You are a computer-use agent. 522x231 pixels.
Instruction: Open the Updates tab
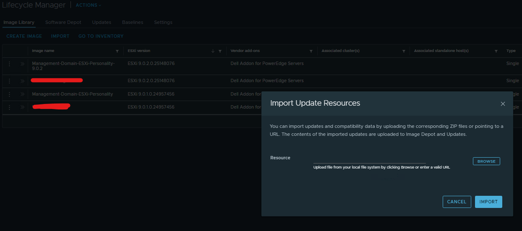click(x=102, y=22)
